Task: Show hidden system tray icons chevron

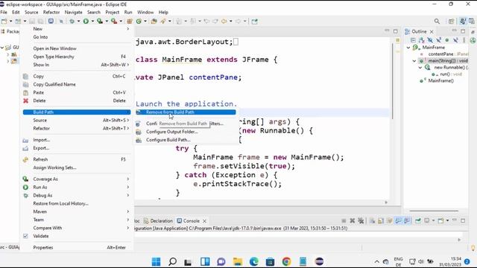Action: (376, 261)
